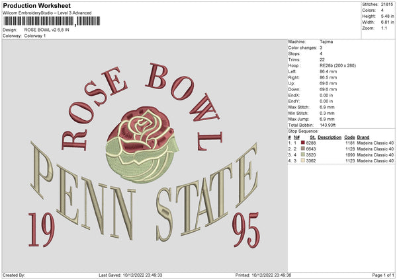
Task: Click the design name 'ROSE BOWL v2 6,8 IN'
Action: click(46, 30)
